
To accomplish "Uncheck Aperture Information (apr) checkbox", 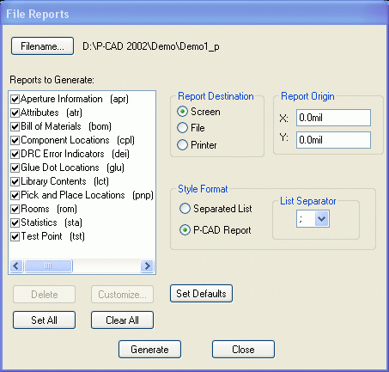I will click(x=15, y=99).
